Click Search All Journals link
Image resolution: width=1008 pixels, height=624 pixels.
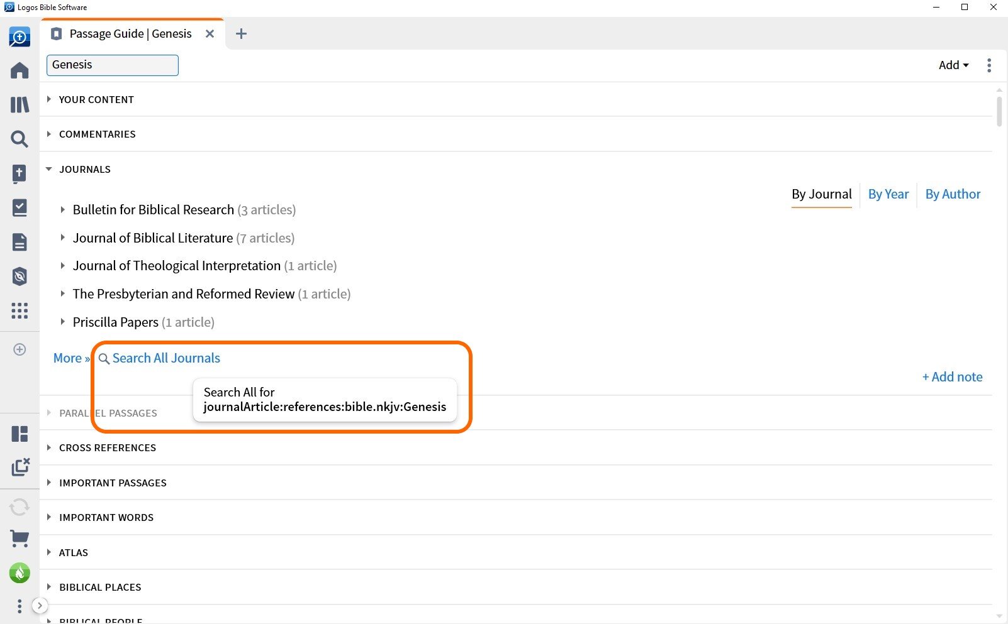coord(166,358)
